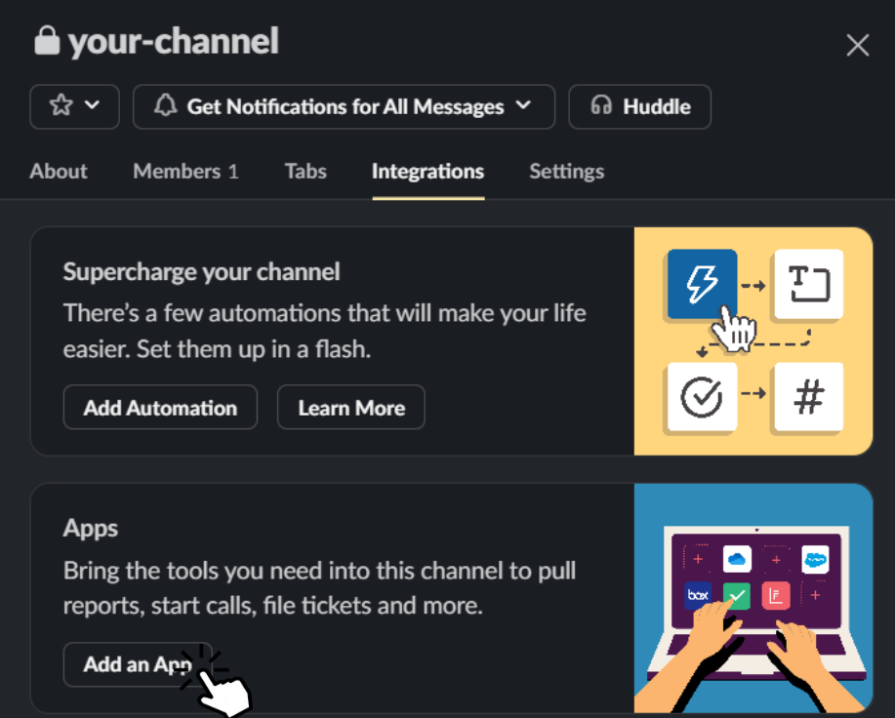Click the green checkmark app icon
This screenshot has width=895, height=718.
coord(737,594)
